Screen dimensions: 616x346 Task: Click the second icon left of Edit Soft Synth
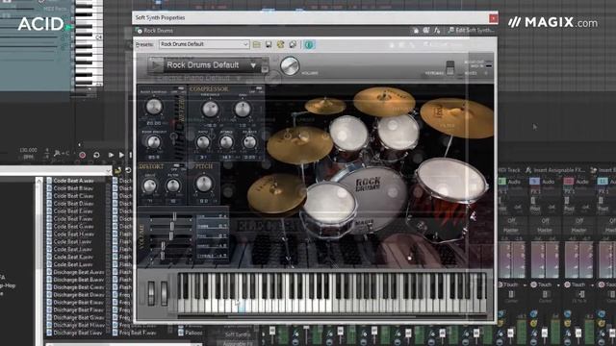point(426,30)
